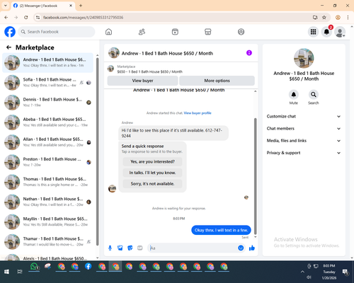Send quick reply Yes, are you interested?
This screenshot has width=354, height=283.
[152, 161]
